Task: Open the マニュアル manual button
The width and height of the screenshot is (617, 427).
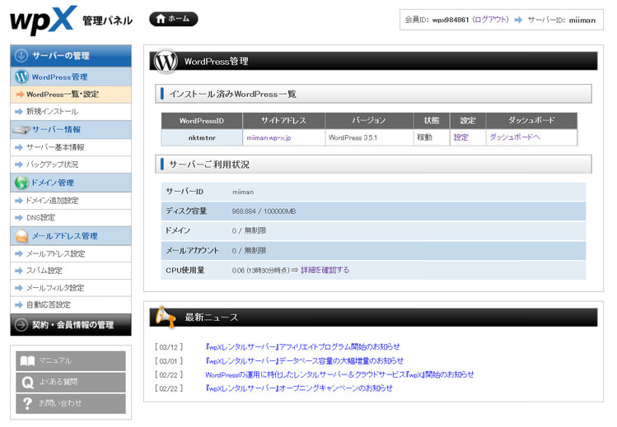Action: tap(71, 361)
